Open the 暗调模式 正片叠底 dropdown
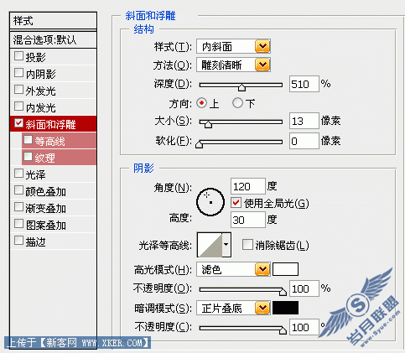The image size is (405, 353). pyautogui.click(x=233, y=308)
